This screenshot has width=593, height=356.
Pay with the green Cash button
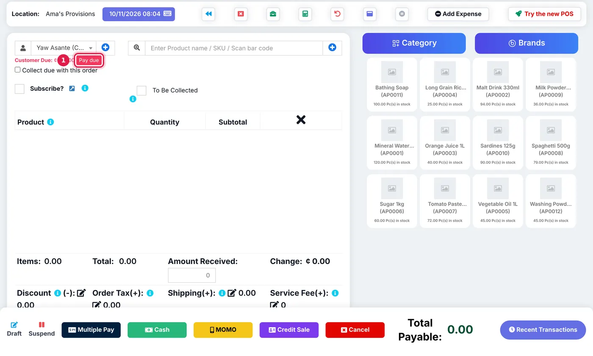coord(157,330)
